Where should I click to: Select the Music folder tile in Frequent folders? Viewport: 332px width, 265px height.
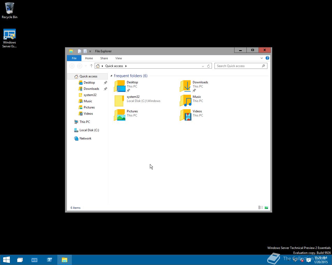coord(192,101)
